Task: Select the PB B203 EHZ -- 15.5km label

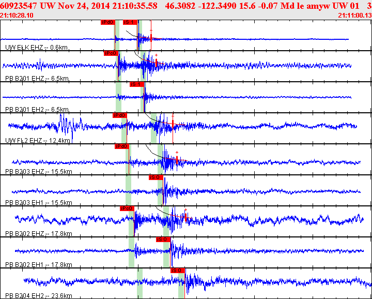Action: point(39,171)
